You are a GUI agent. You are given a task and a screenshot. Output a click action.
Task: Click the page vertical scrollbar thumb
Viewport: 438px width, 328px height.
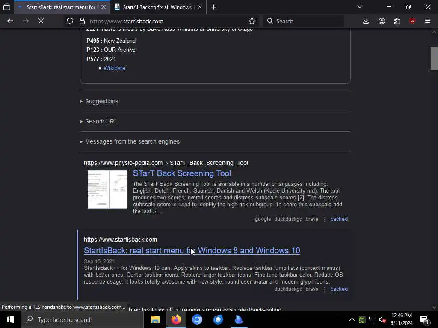click(434, 59)
